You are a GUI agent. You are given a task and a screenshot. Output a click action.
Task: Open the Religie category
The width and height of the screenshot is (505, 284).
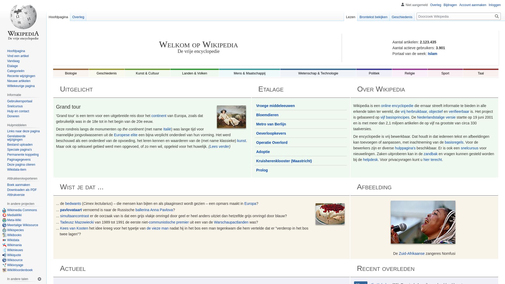410,73
